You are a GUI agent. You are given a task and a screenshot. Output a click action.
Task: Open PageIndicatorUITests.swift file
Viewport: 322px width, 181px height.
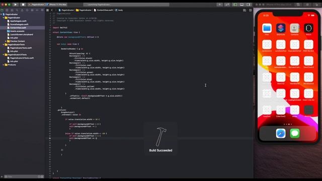click(21, 58)
